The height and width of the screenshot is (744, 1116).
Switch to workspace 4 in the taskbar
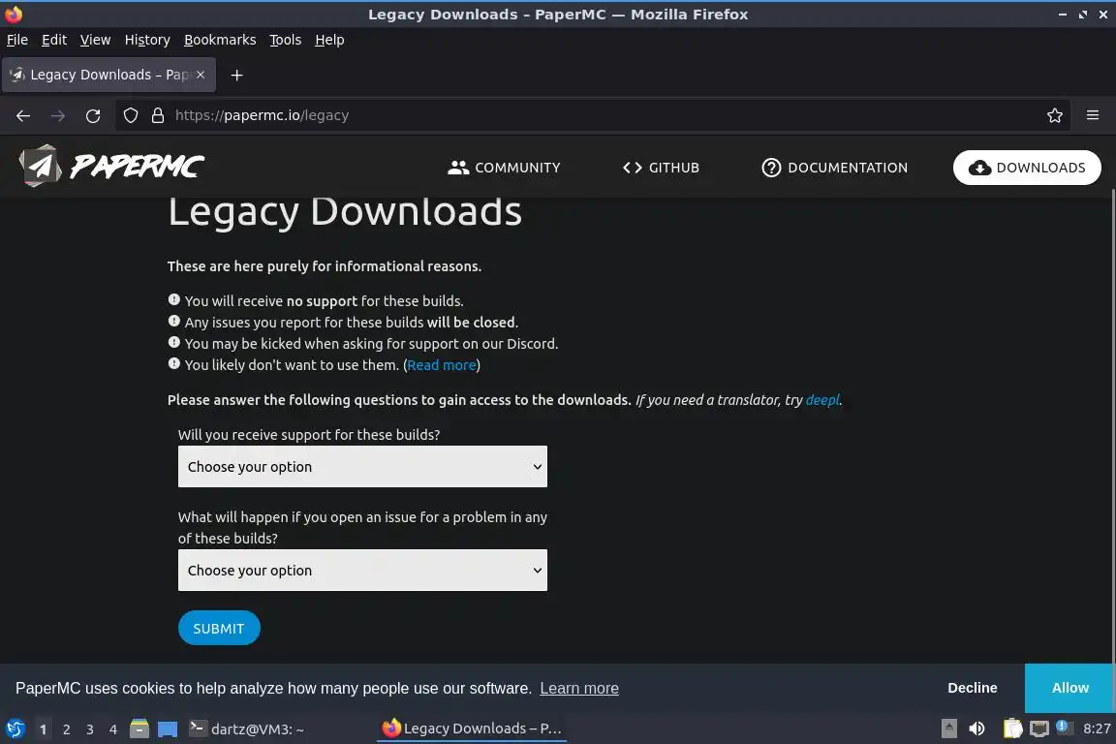(x=113, y=729)
